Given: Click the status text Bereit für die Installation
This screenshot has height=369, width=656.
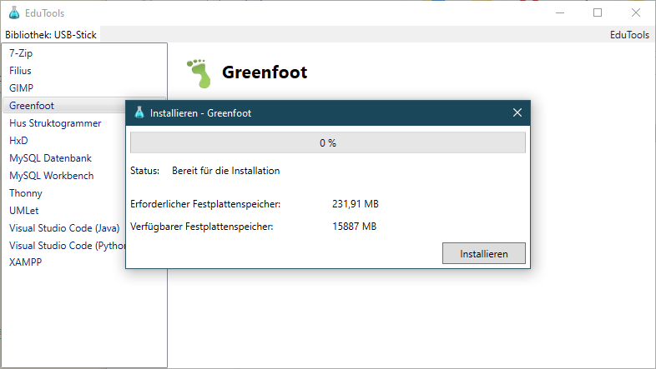Looking at the screenshot, I should pyautogui.click(x=225, y=171).
